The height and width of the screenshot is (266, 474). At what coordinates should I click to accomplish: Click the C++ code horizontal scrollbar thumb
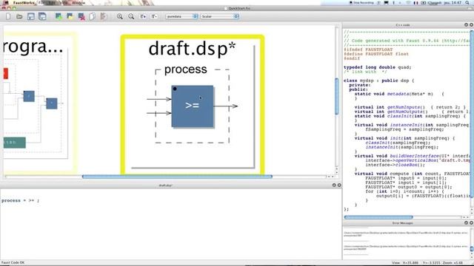click(378, 217)
